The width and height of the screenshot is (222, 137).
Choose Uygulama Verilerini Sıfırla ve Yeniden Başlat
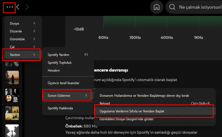(155, 111)
